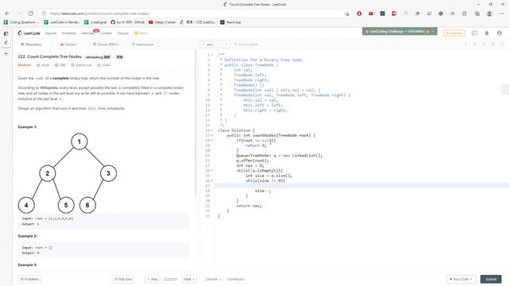Viewport: 509px width, 286px height.
Task: Click the red Opera-style extension icon
Action: pyautogui.click(x=359, y=14)
